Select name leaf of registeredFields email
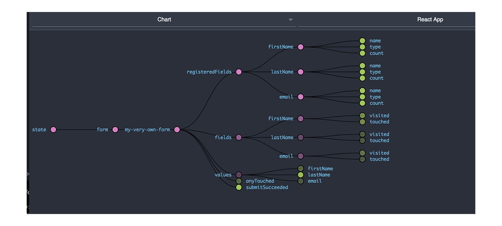502x226 pixels. tap(362, 91)
